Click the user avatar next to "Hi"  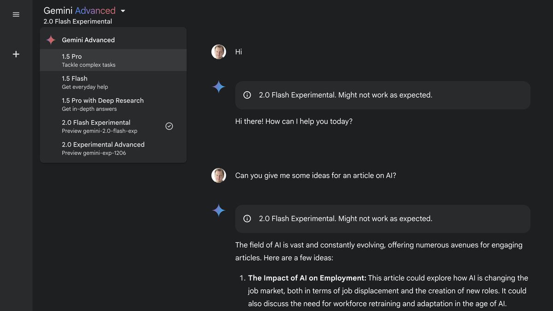click(x=218, y=52)
